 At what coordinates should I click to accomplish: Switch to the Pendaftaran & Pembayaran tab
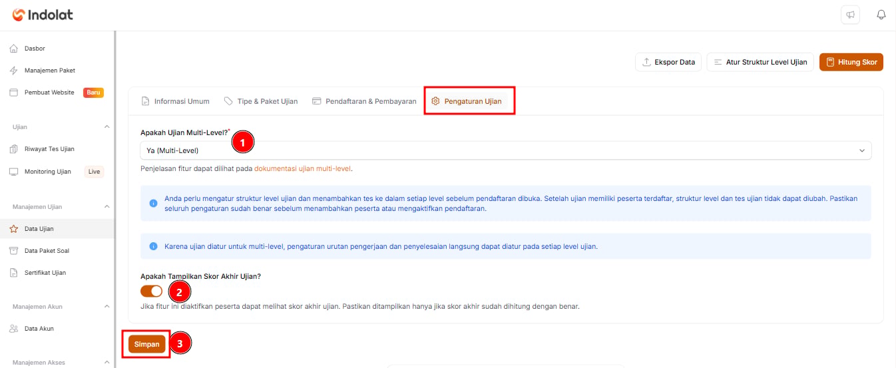pyautogui.click(x=364, y=101)
